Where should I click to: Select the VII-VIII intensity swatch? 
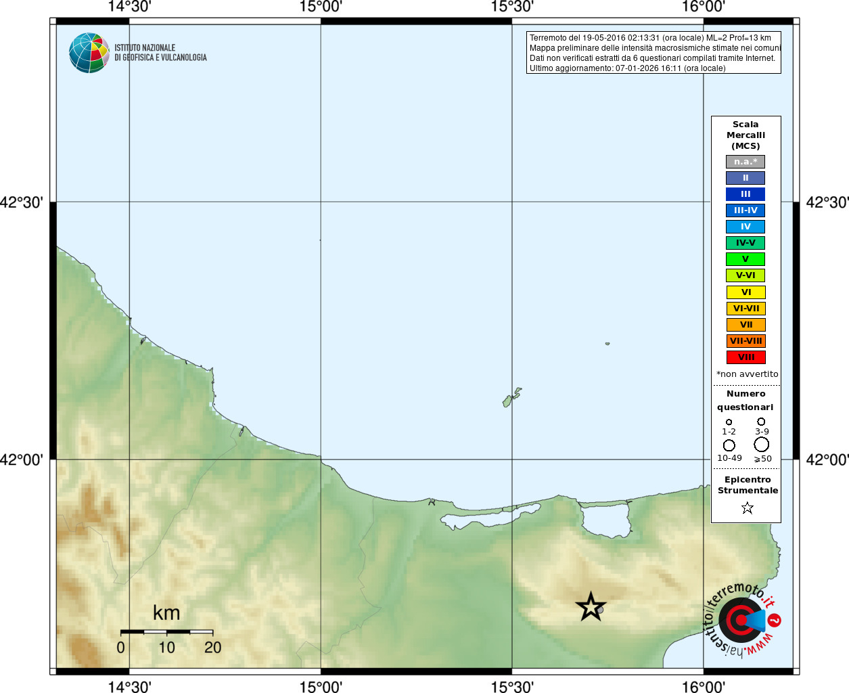click(746, 341)
